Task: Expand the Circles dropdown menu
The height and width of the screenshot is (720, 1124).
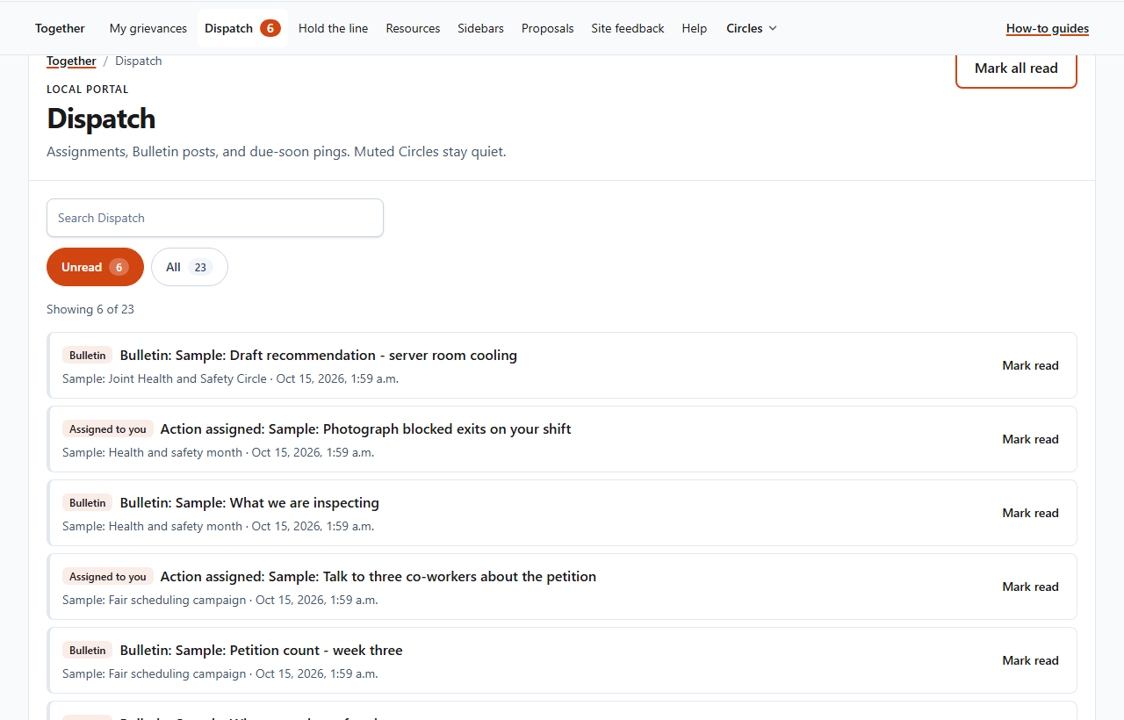Action: coord(751,28)
